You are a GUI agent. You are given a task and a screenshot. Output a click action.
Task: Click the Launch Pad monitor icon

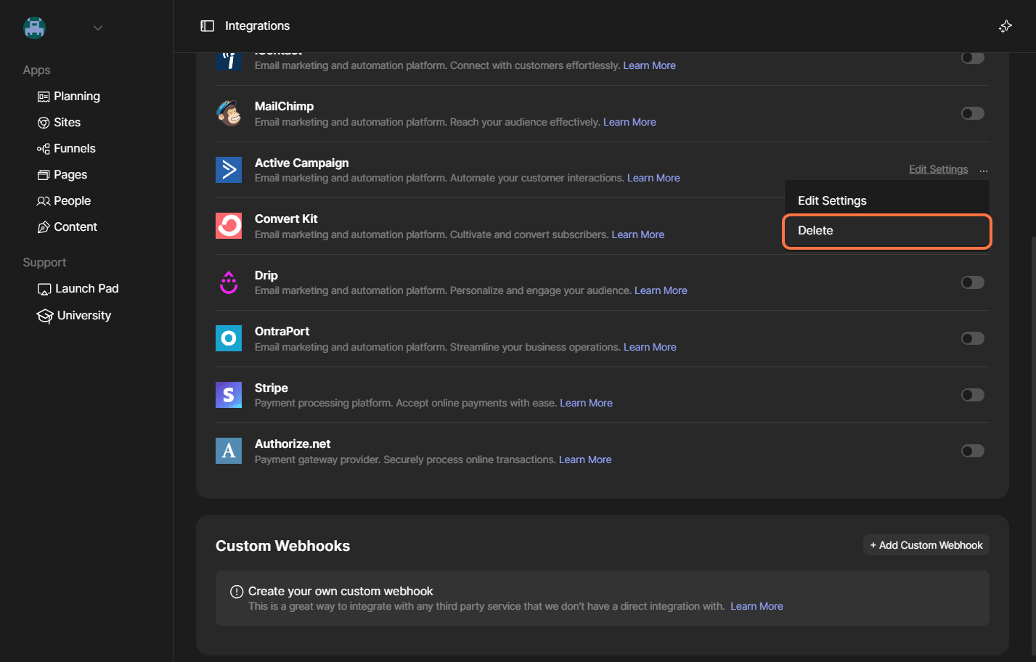point(44,289)
